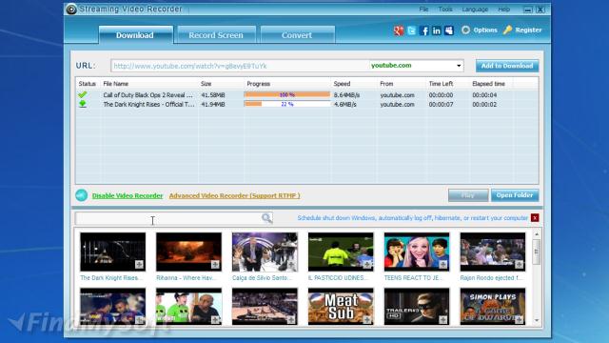Share via the Twitter icon

[411, 30]
